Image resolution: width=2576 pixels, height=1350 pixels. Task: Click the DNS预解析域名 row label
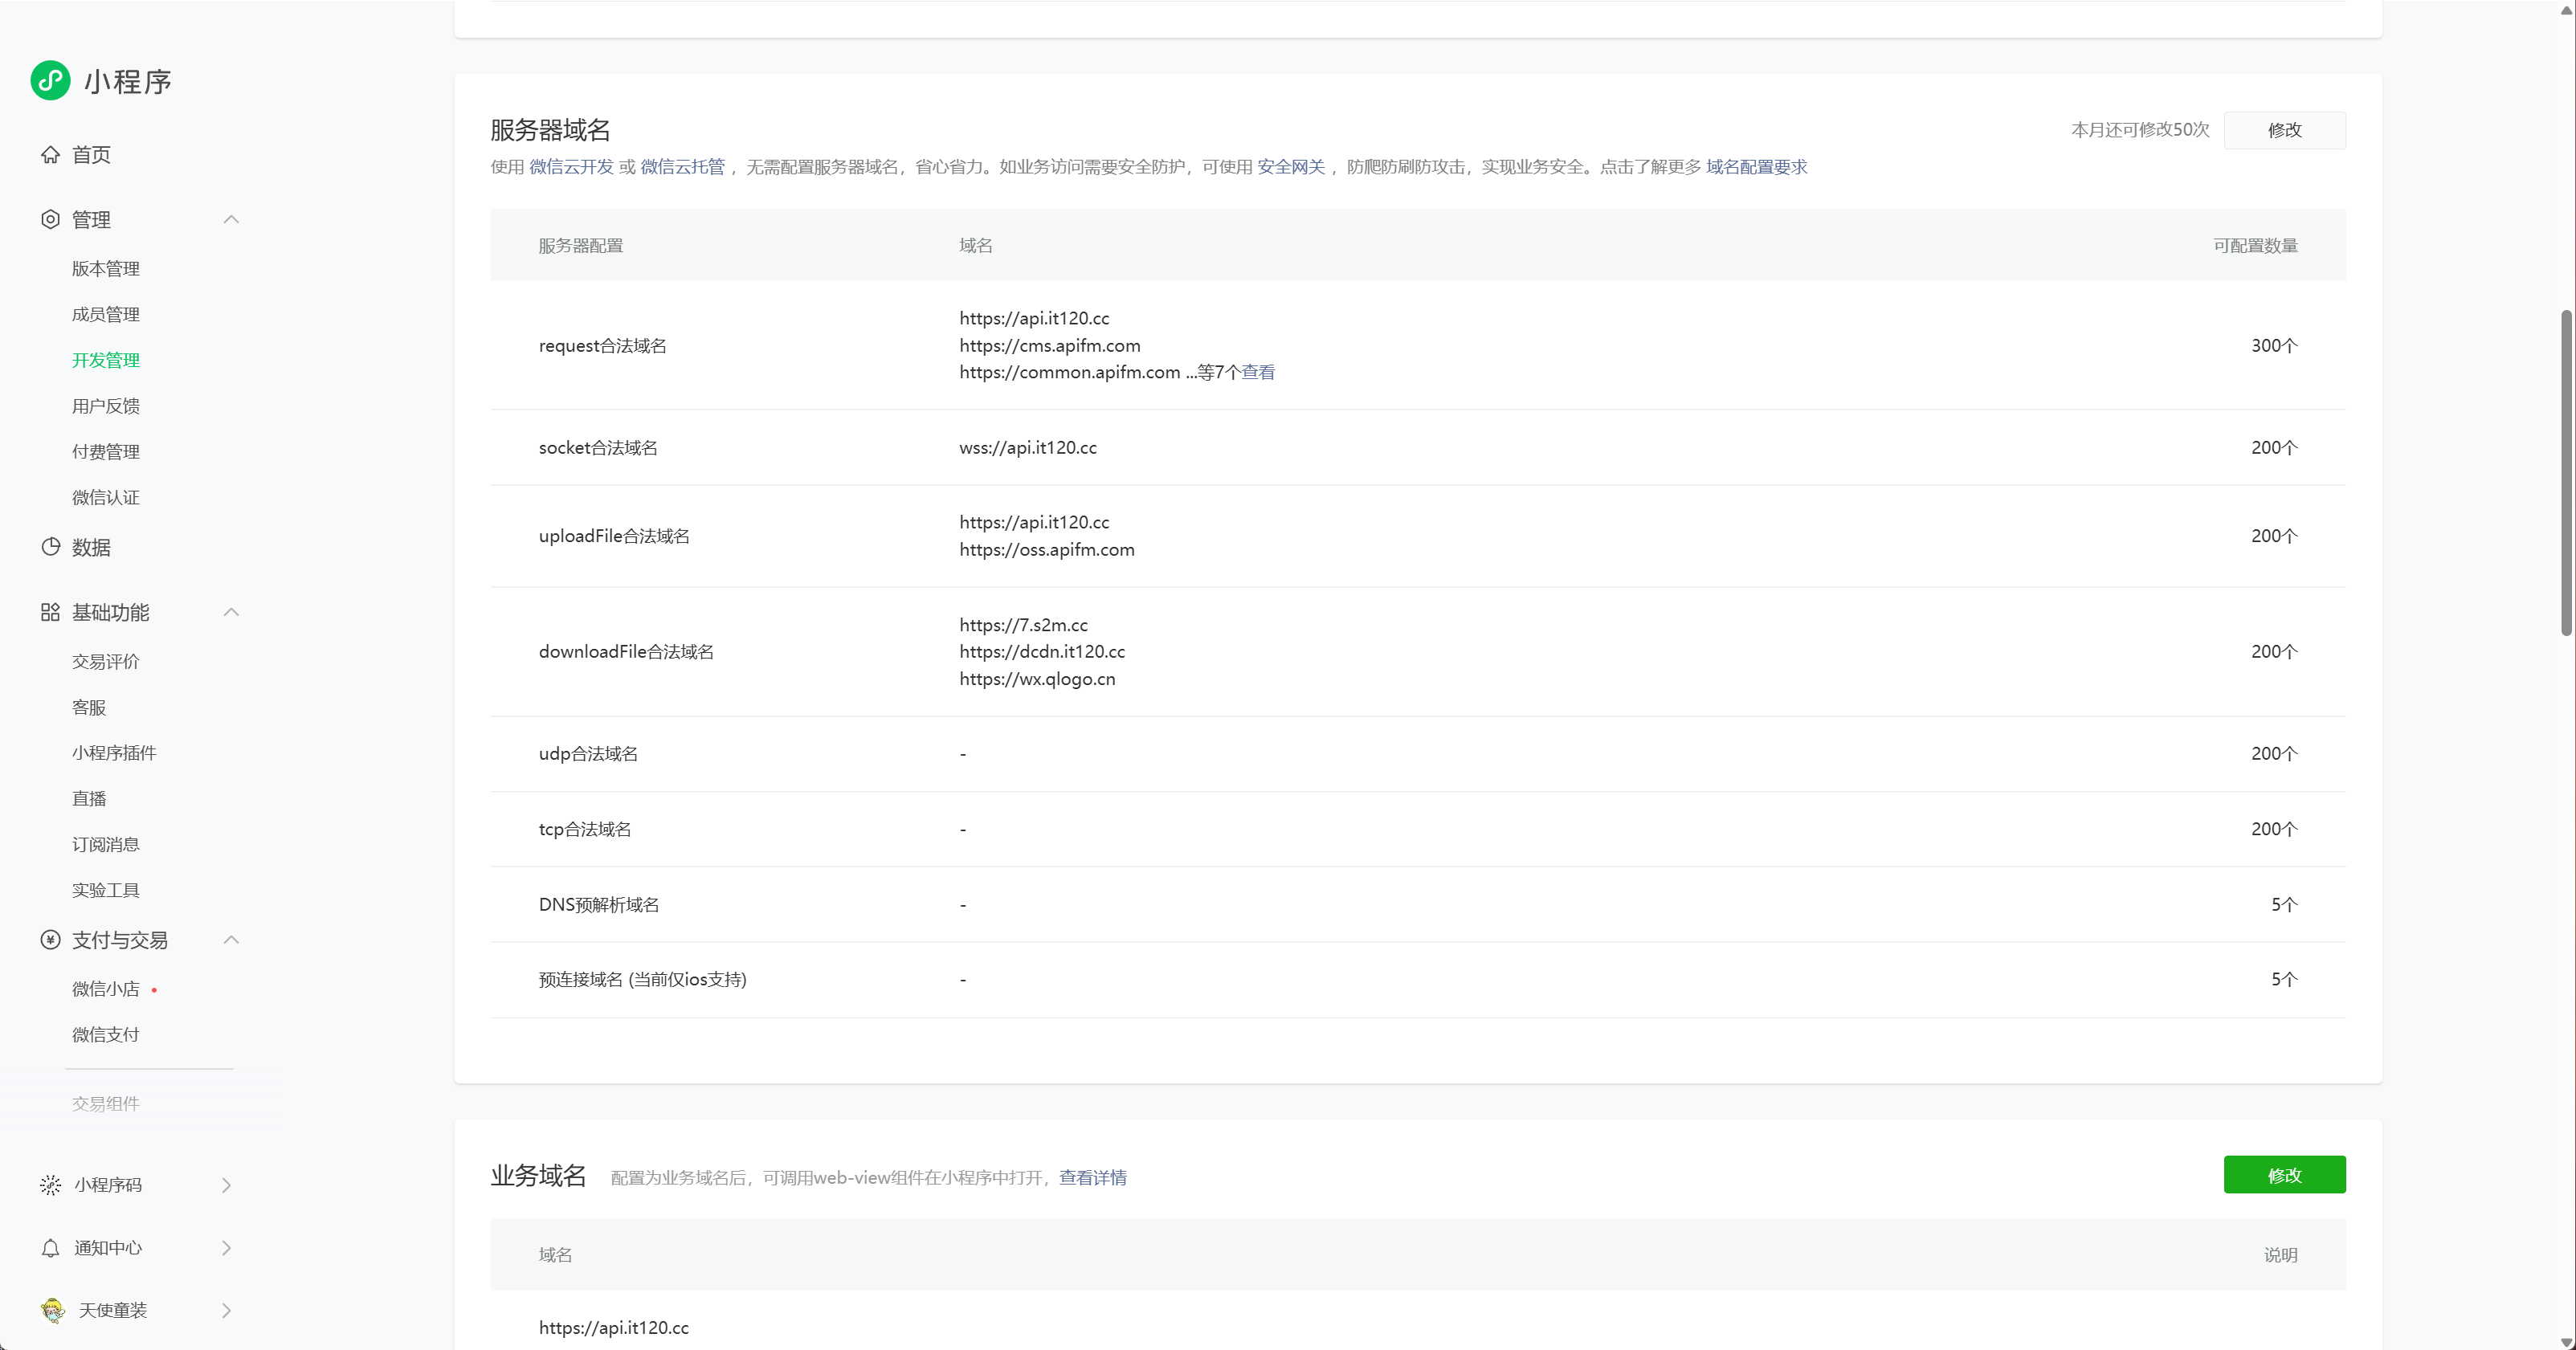point(598,904)
